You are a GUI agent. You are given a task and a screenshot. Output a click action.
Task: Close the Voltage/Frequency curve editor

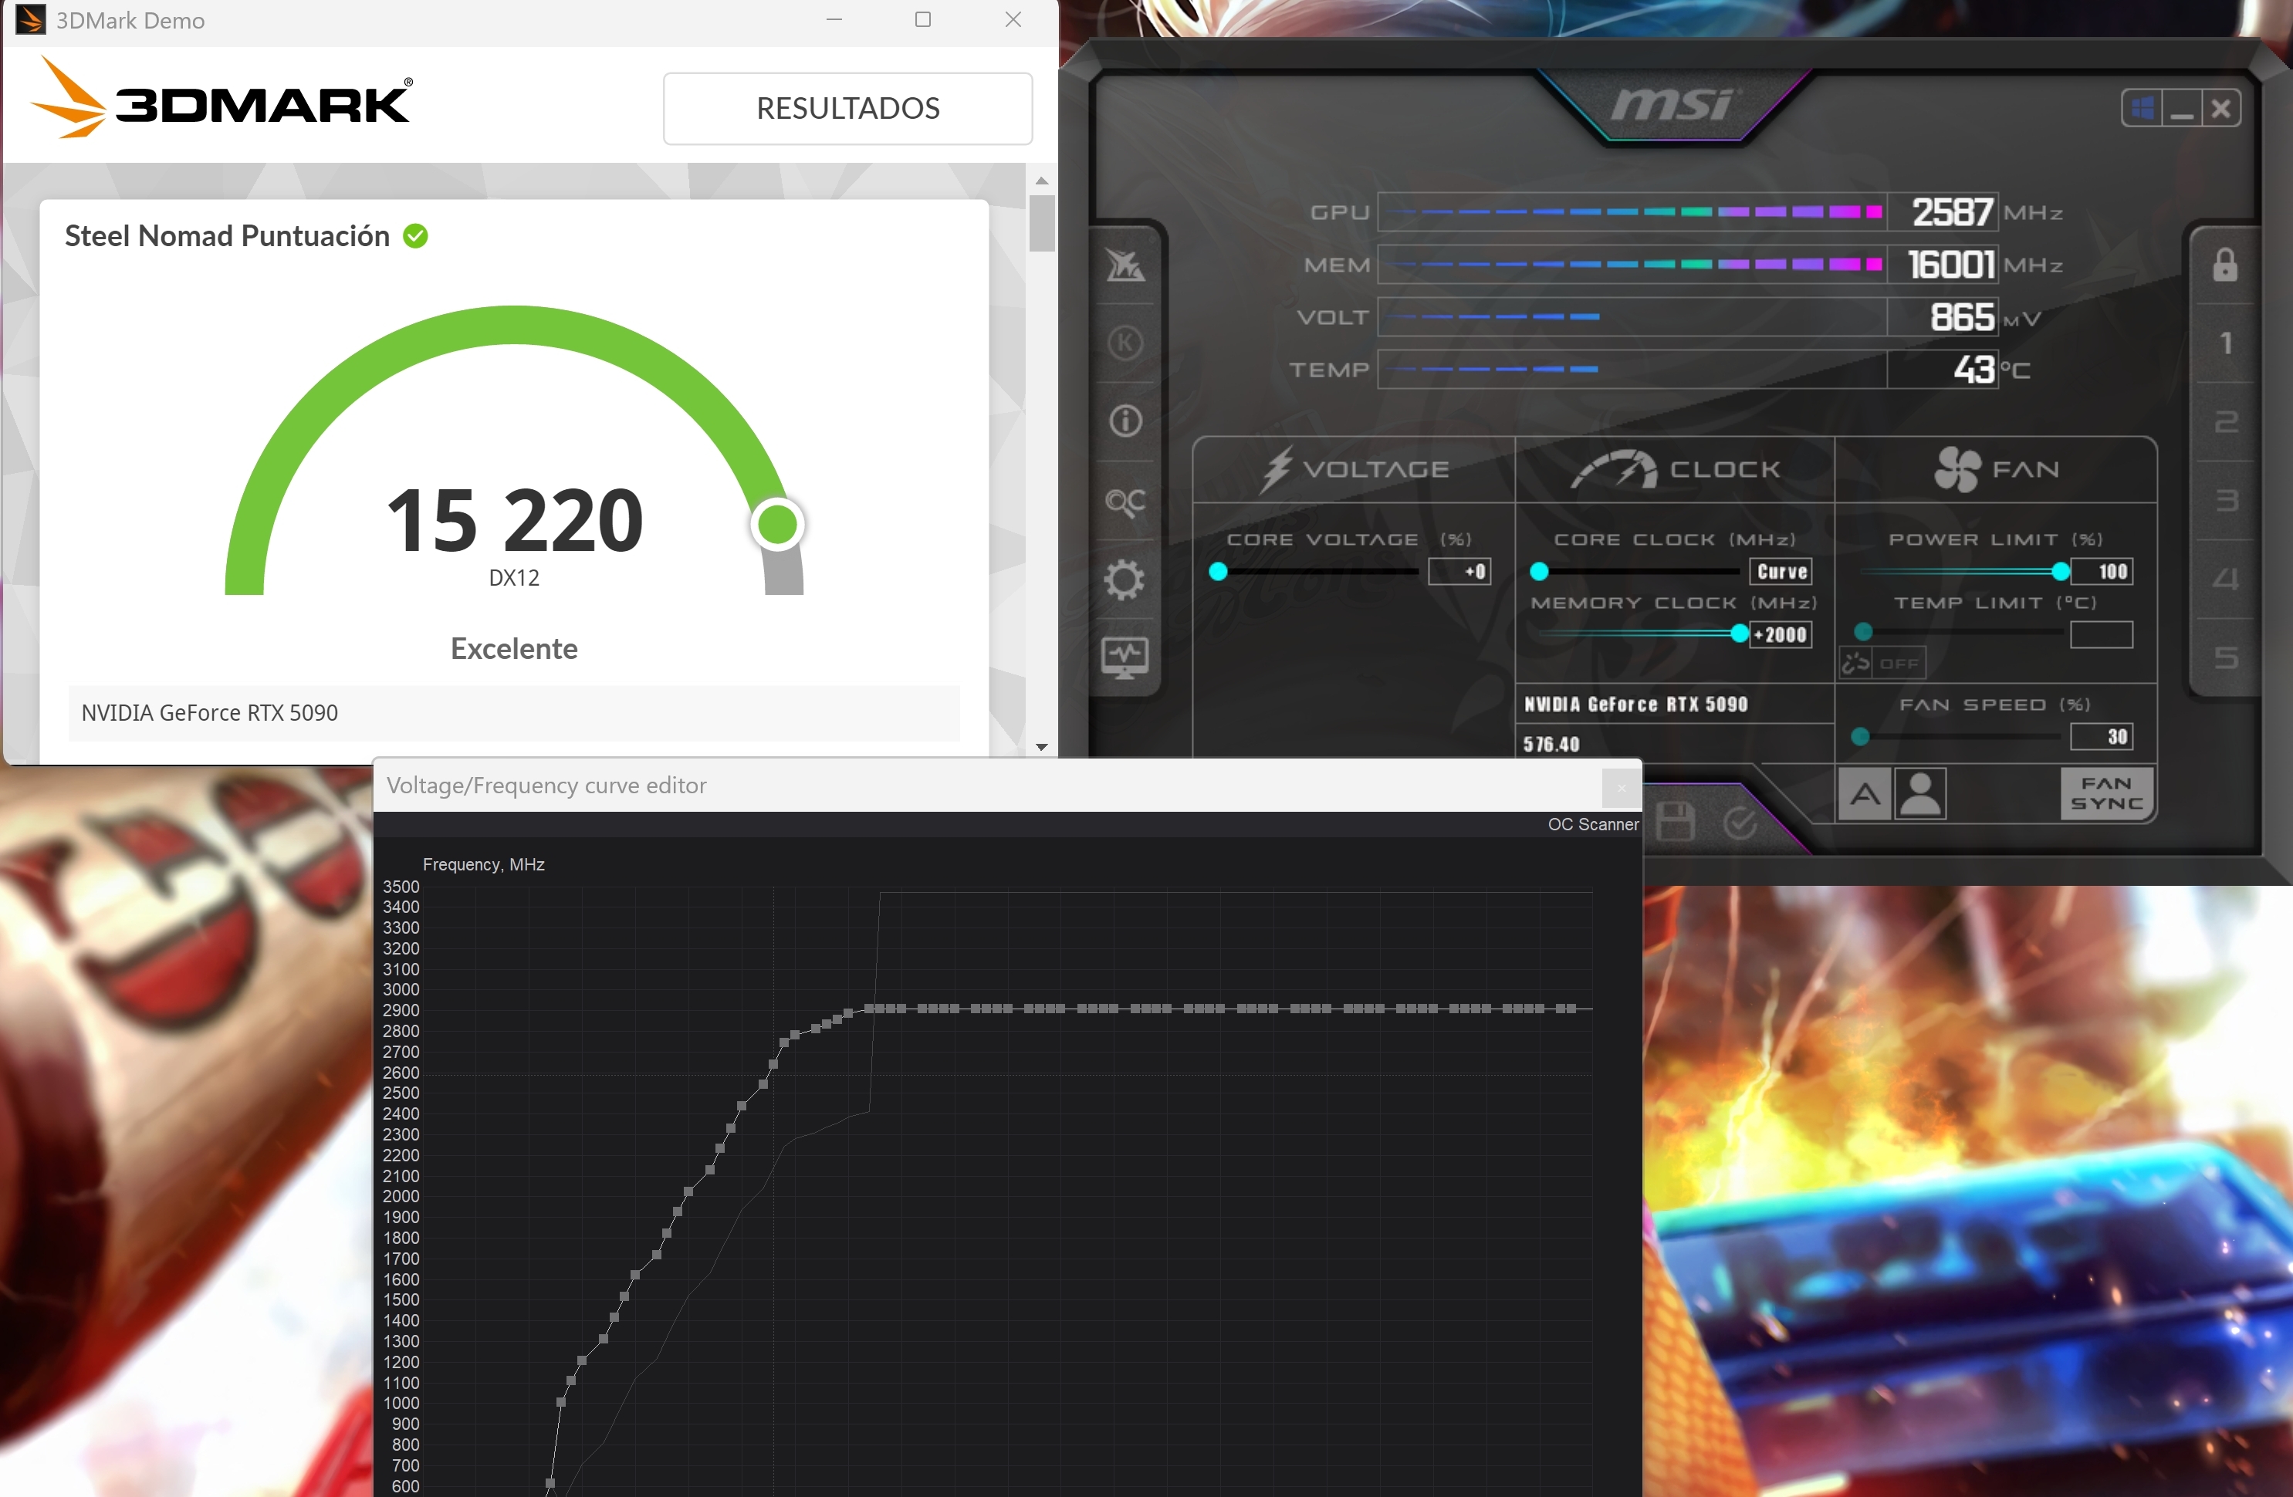click(1621, 788)
